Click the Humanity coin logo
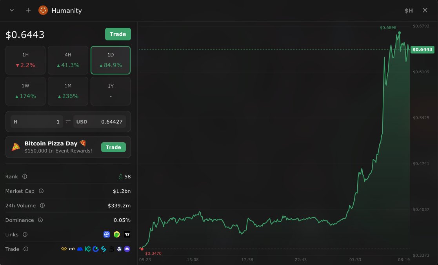This screenshot has width=438, height=265. point(43,10)
